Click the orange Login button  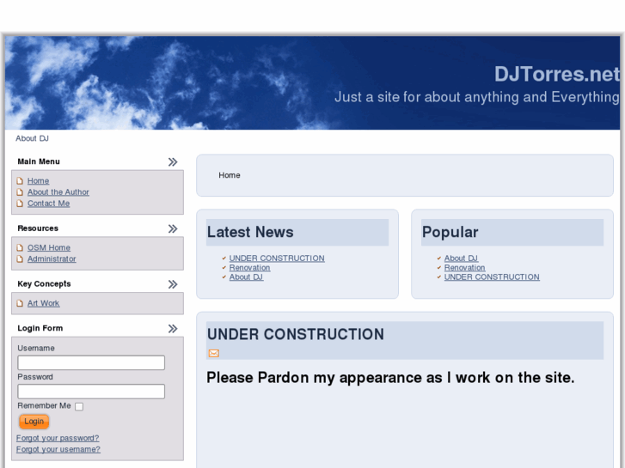[x=34, y=422]
